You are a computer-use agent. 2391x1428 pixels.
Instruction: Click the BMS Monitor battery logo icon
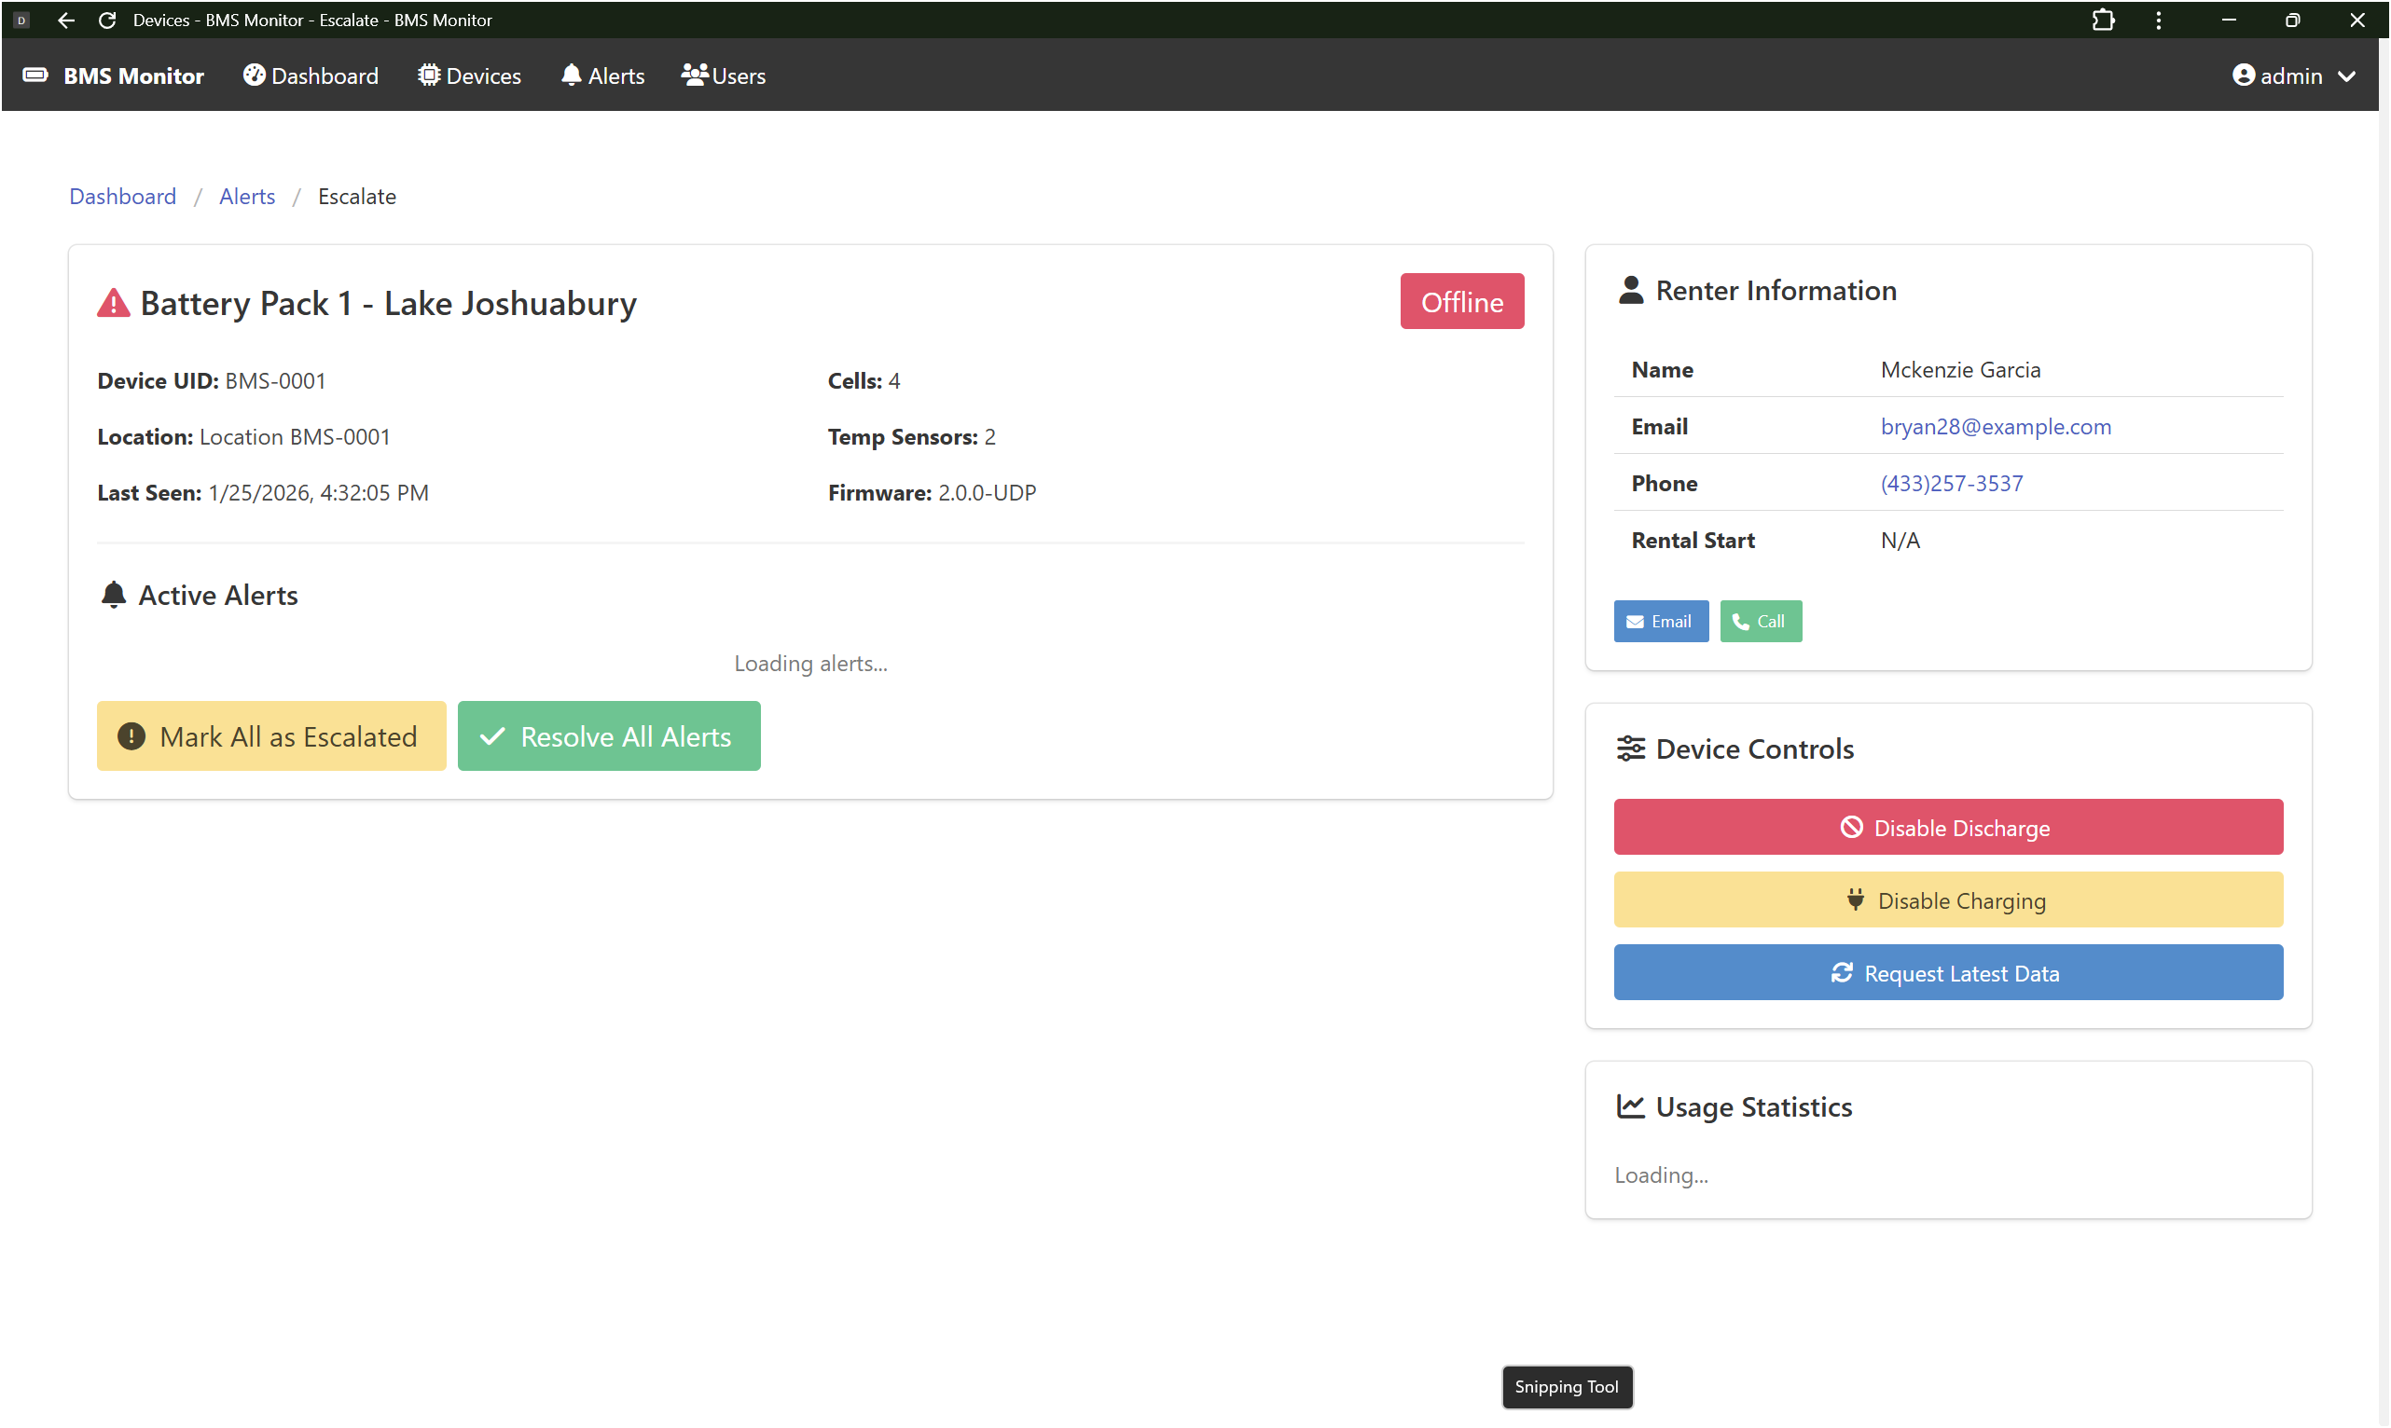coord(35,76)
